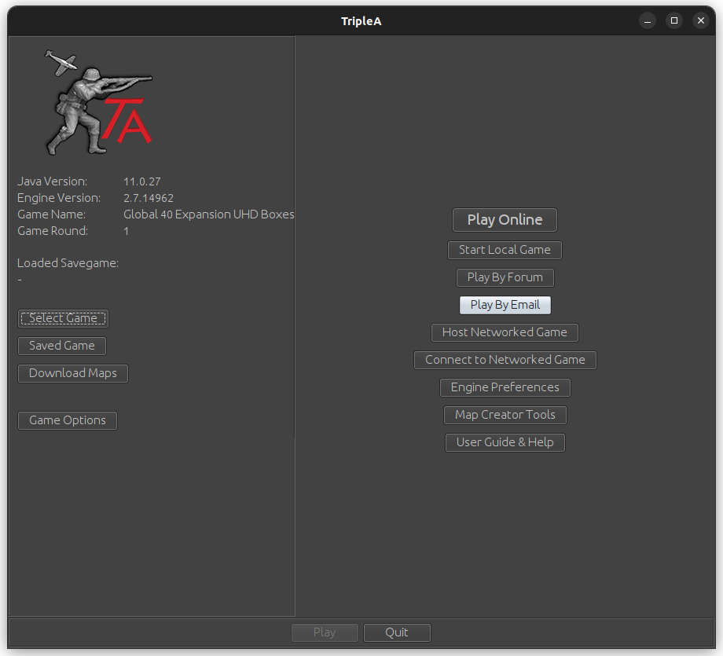Click the Play Online button
The width and height of the screenshot is (723, 656).
pos(505,220)
